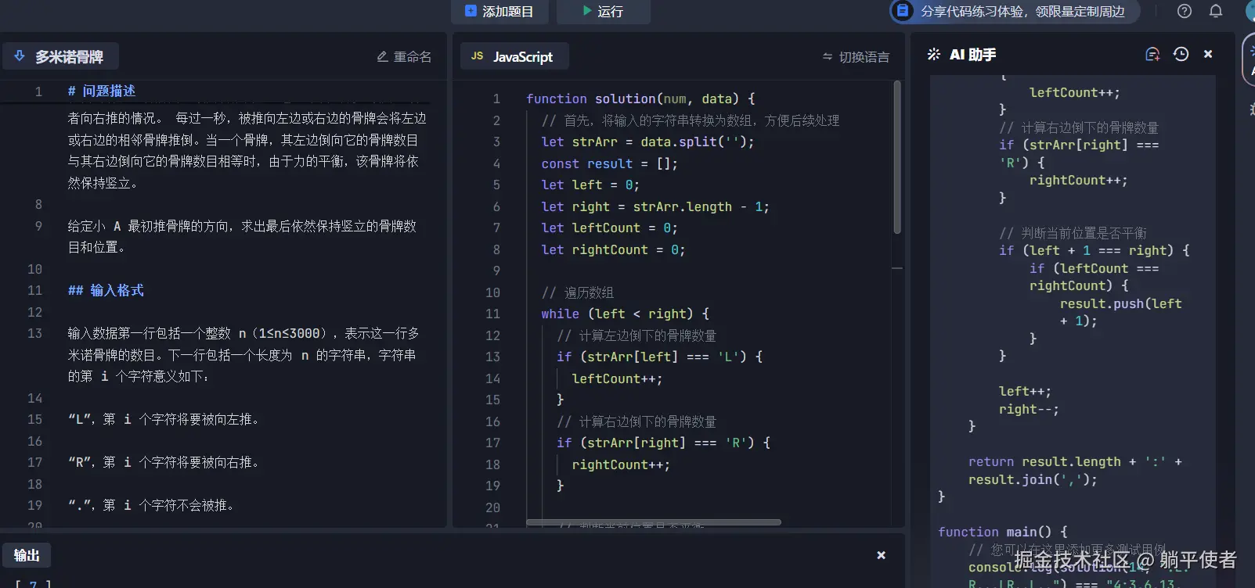
Task: Click the download arrow icon beside 多米诺骨牌
Action: [x=20, y=56]
